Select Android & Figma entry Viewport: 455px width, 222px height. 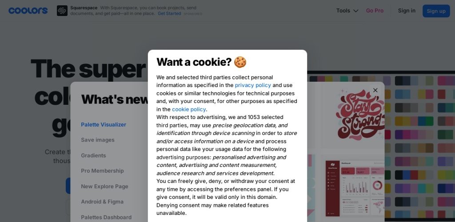(x=102, y=202)
